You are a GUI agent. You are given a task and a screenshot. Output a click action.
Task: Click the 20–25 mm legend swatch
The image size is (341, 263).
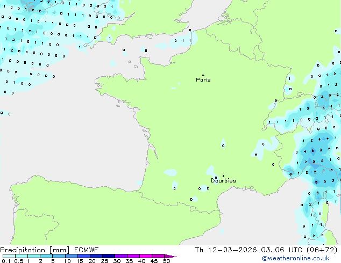96,256
